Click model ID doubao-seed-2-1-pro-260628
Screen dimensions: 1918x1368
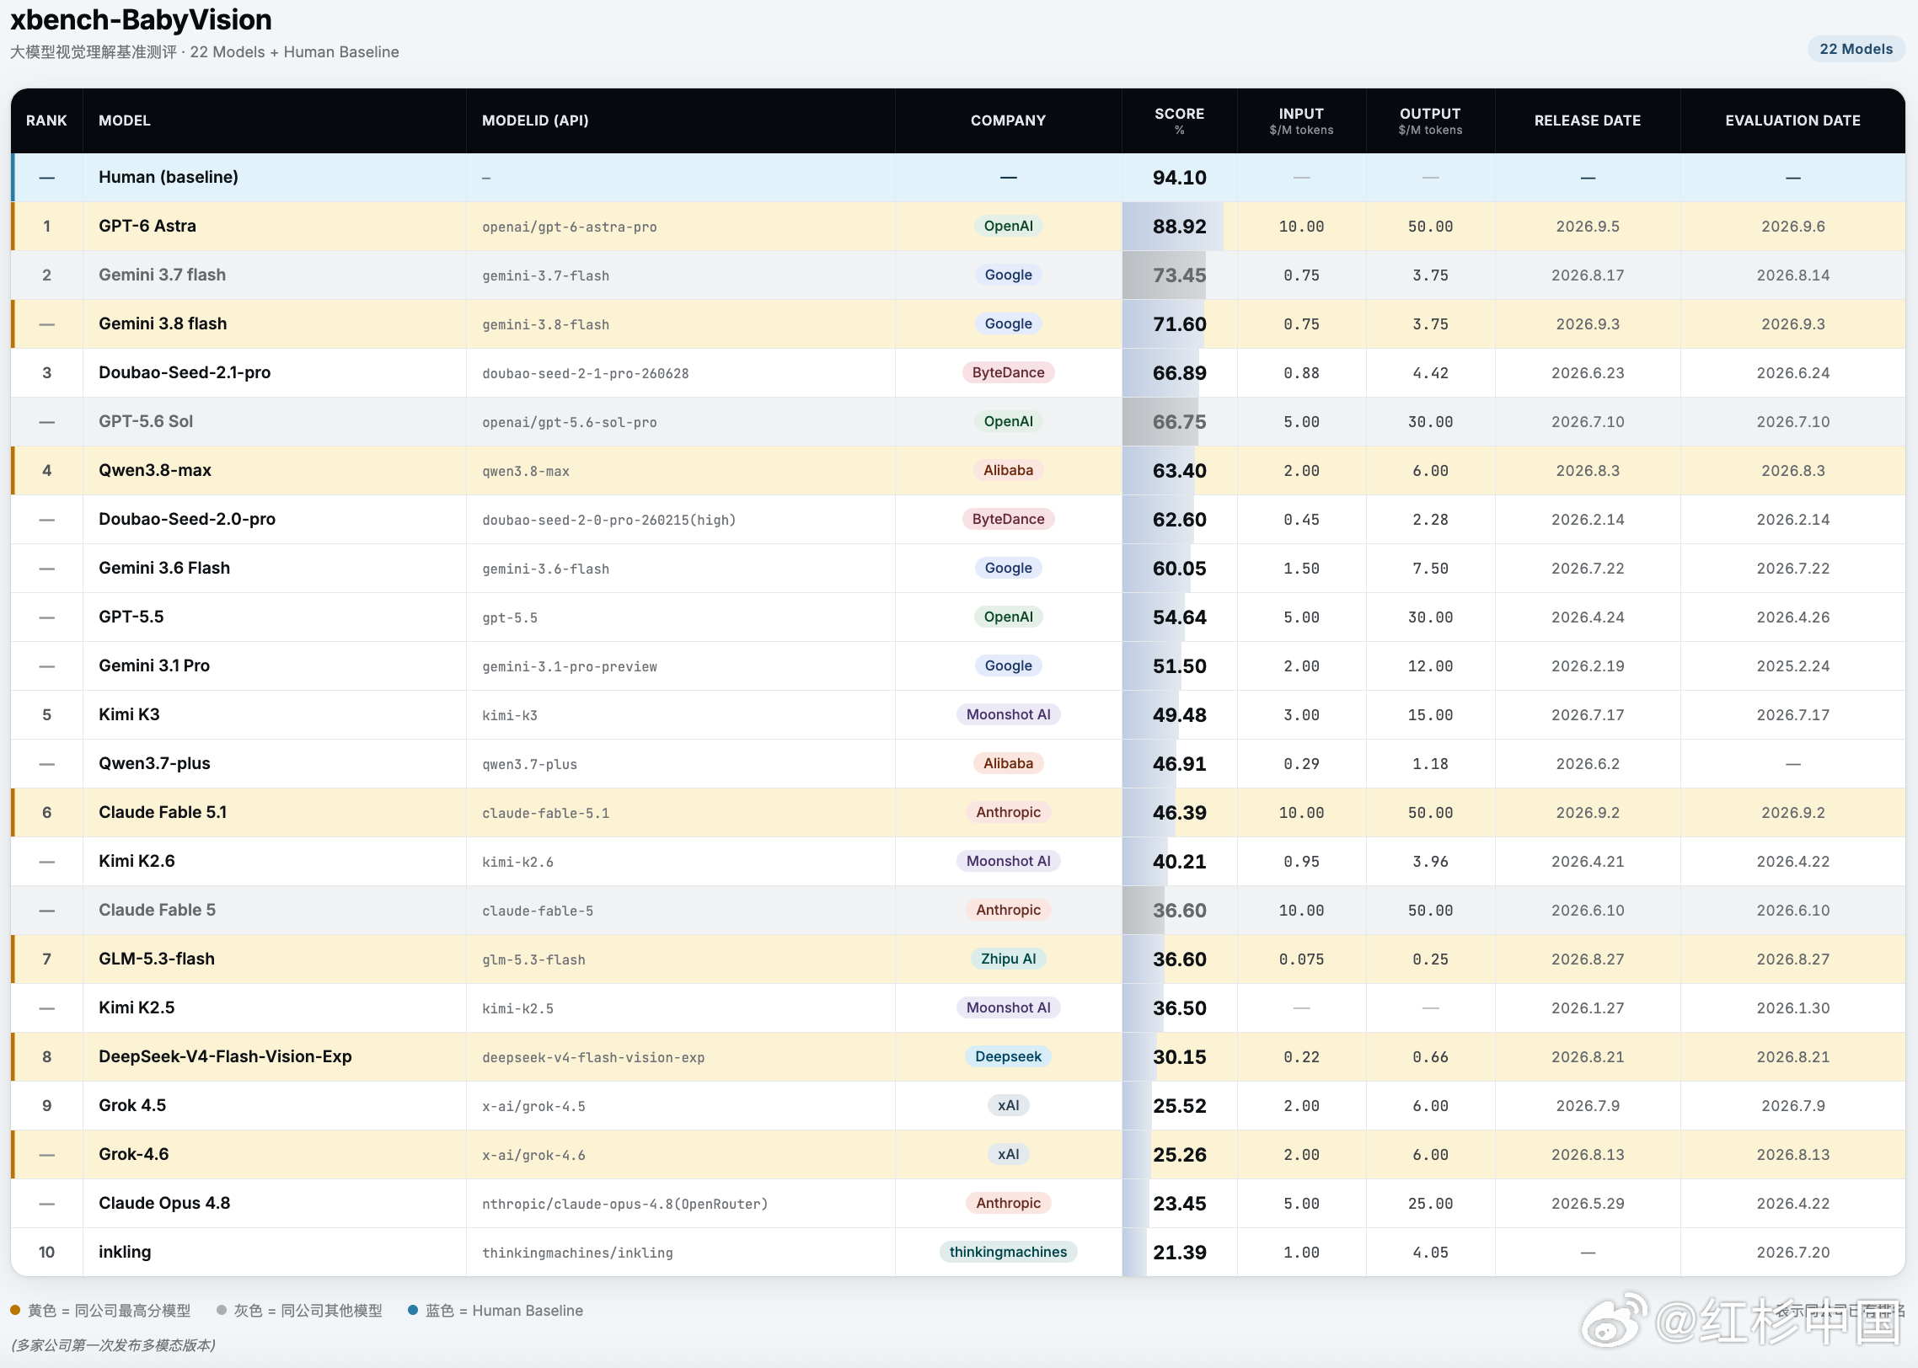coord(586,373)
